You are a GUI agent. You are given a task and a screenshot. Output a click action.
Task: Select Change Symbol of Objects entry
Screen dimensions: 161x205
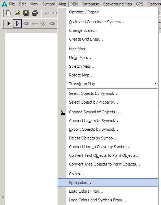tap(108, 112)
